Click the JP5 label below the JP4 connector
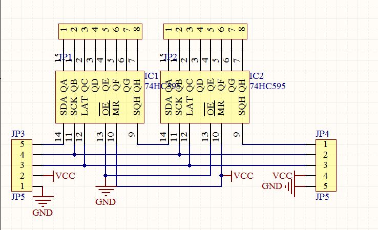 pyautogui.click(x=322, y=197)
